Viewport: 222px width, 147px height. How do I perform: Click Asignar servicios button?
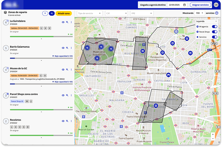click(200, 5)
